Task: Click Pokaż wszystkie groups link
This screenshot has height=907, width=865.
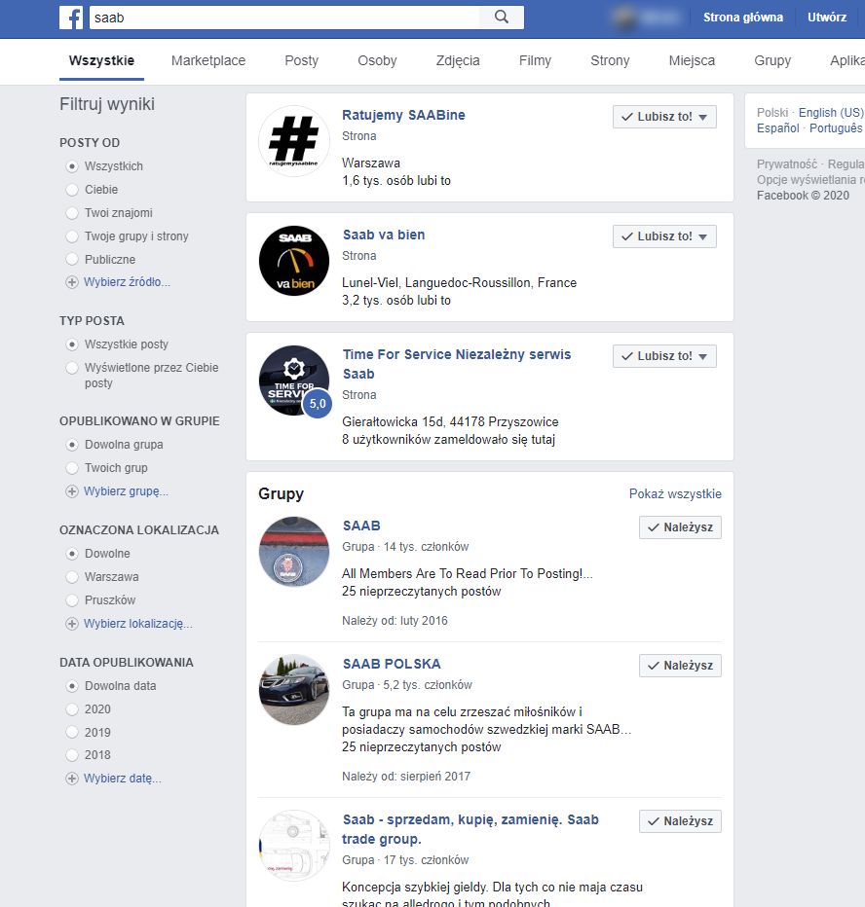Action: pos(675,494)
